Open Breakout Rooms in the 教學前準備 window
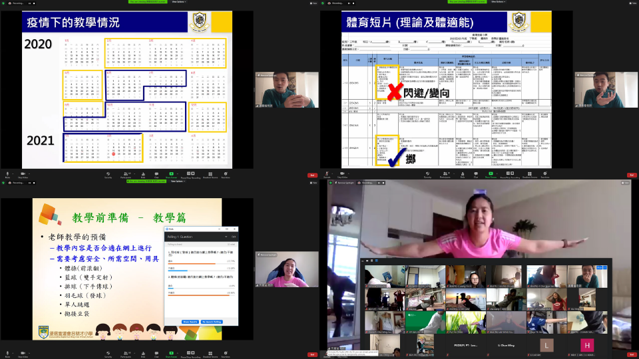The width and height of the screenshot is (639, 359). [x=210, y=354]
